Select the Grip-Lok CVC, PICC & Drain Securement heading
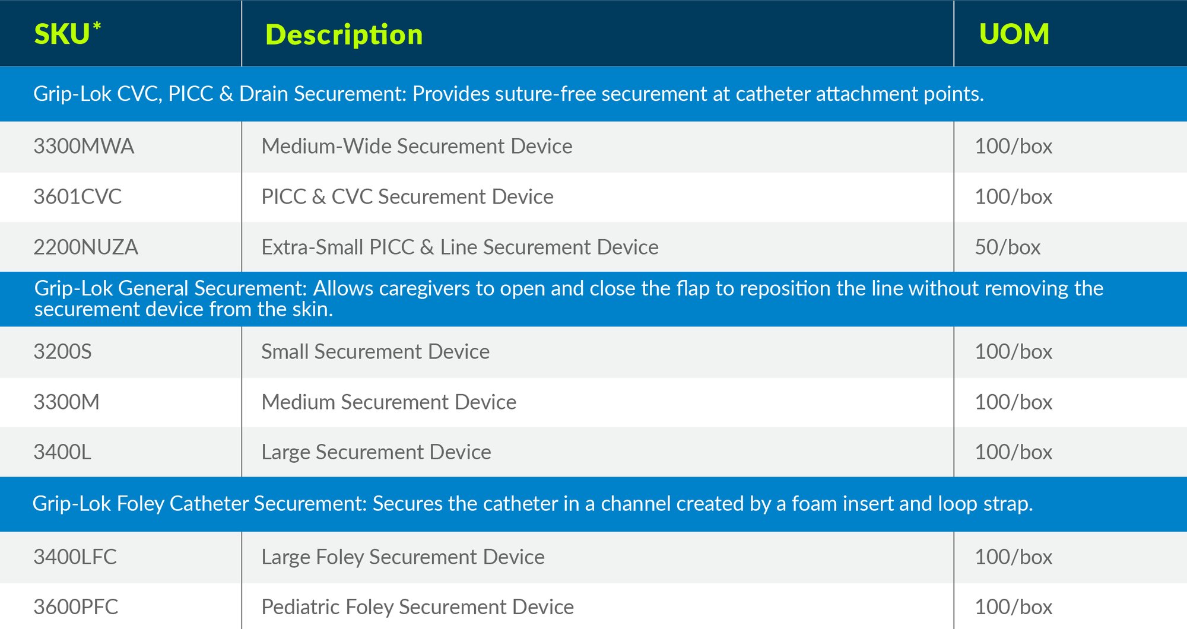1187x629 pixels. (509, 94)
